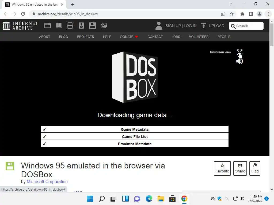Click the UPLOAD link
This screenshot has width=274, height=205.
[216, 26]
